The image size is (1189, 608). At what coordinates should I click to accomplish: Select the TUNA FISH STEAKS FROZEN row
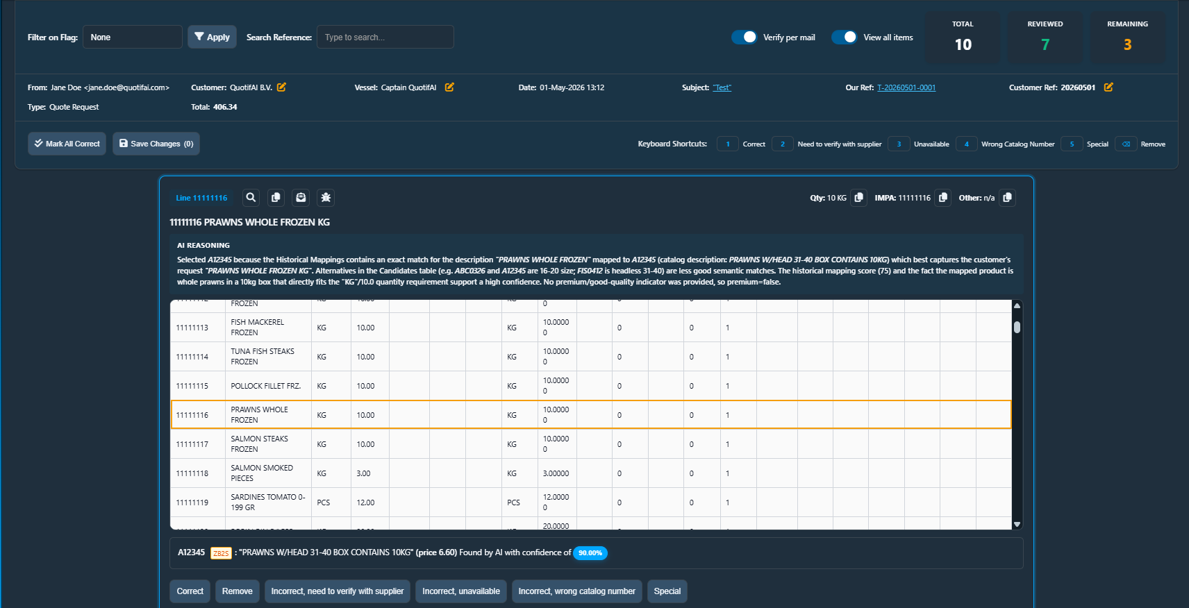590,357
